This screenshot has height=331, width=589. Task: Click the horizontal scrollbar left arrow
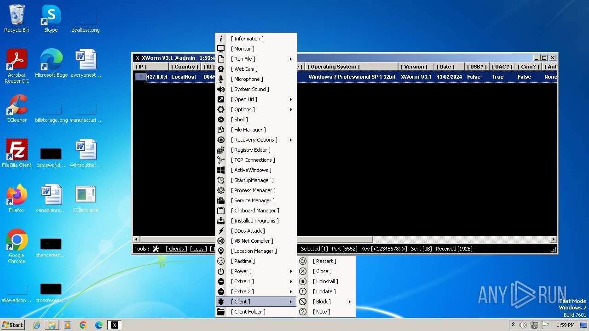136,240
